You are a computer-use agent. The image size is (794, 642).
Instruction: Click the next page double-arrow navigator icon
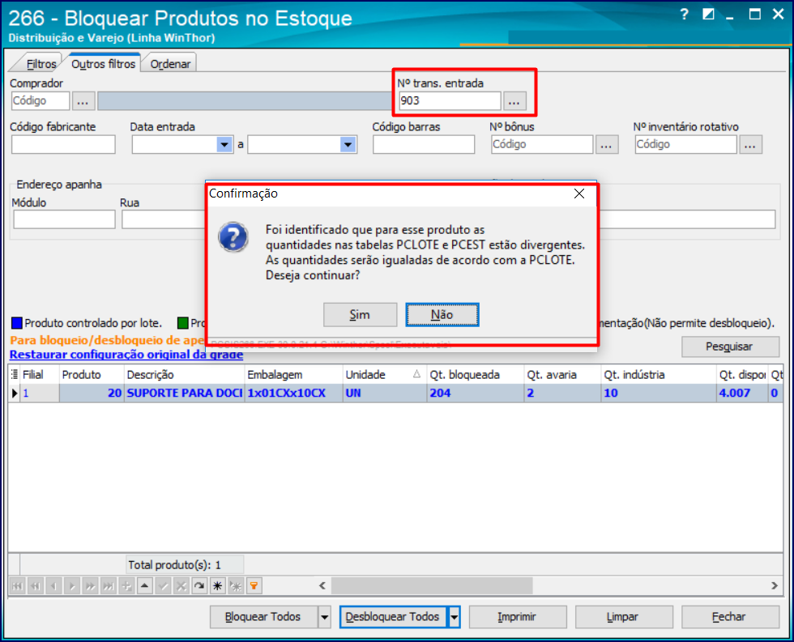(90, 586)
